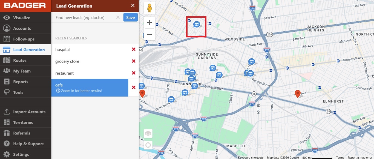The image size is (374, 159).
Task: Zoom out the map with minus button
Action: pos(149,34)
